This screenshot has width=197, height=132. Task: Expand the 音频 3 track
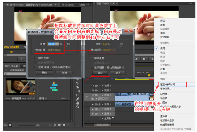tap(102, 113)
